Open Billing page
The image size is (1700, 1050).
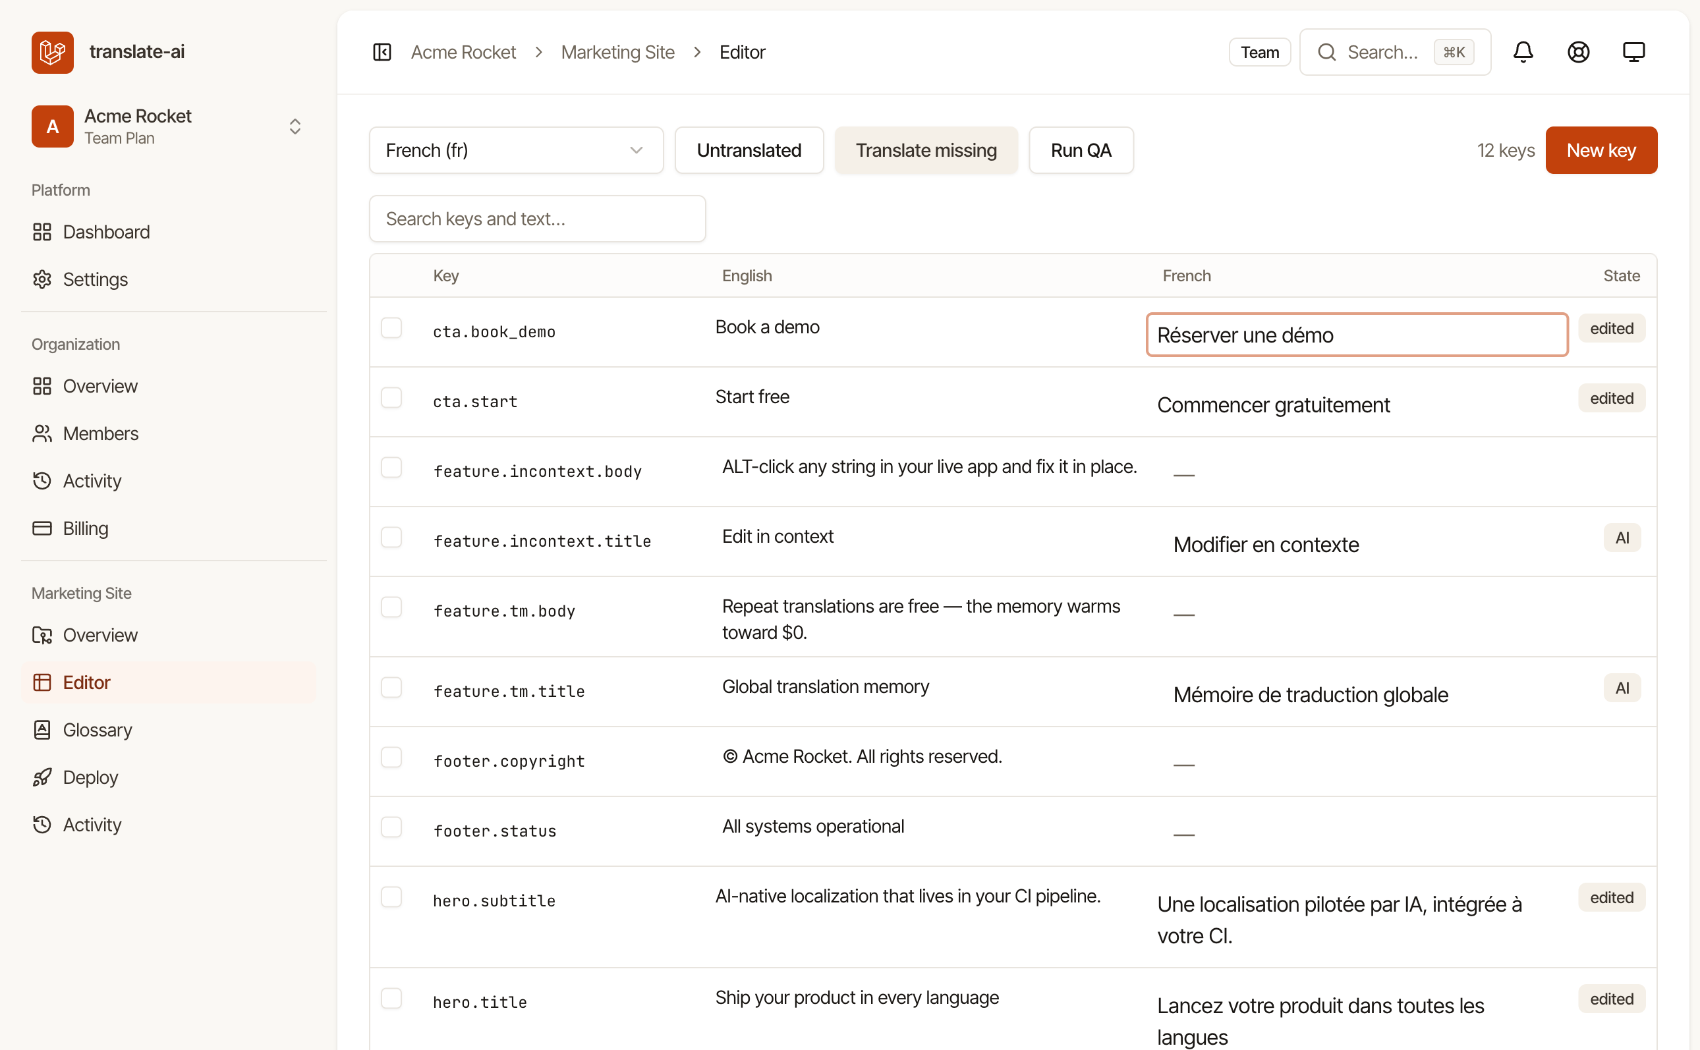[168, 528]
